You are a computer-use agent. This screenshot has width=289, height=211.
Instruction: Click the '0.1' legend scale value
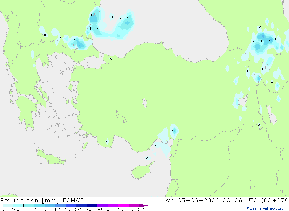[5, 209]
